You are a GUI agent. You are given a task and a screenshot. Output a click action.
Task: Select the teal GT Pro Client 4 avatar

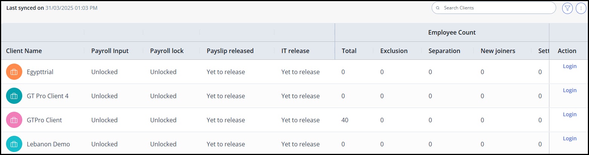coord(14,96)
